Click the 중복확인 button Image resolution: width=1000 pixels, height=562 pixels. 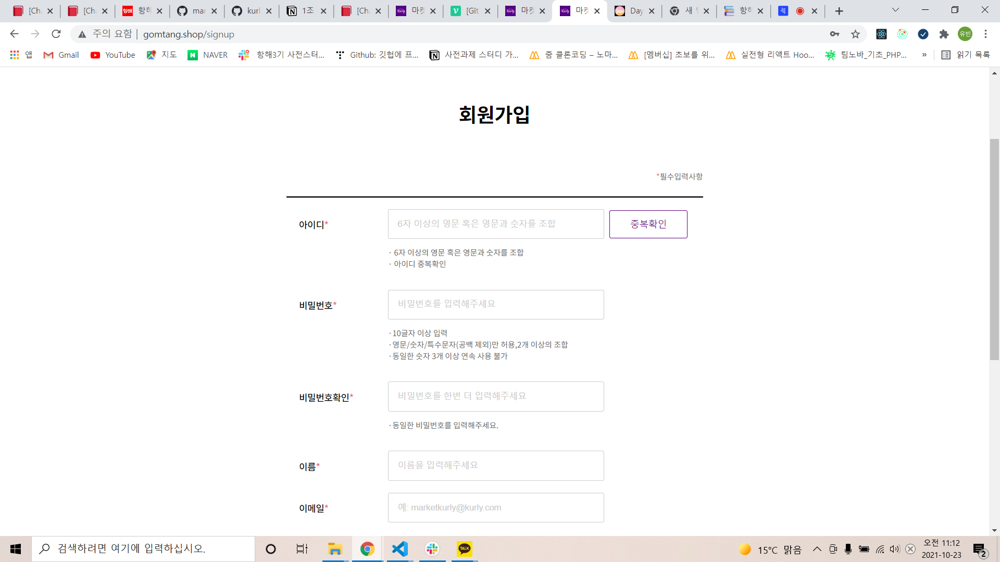click(x=648, y=224)
